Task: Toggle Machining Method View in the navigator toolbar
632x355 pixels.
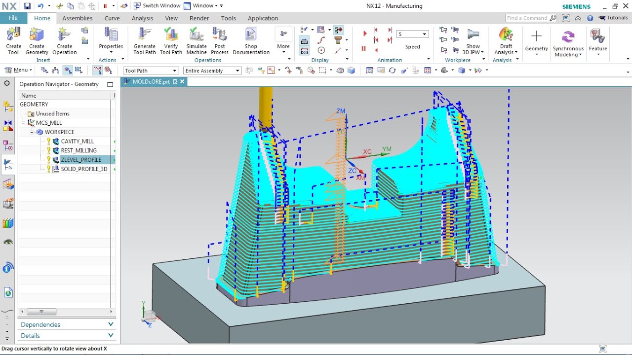Action: (x=79, y=71)
